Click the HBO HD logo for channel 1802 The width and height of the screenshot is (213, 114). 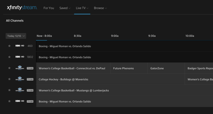click(x=20, y=57)
